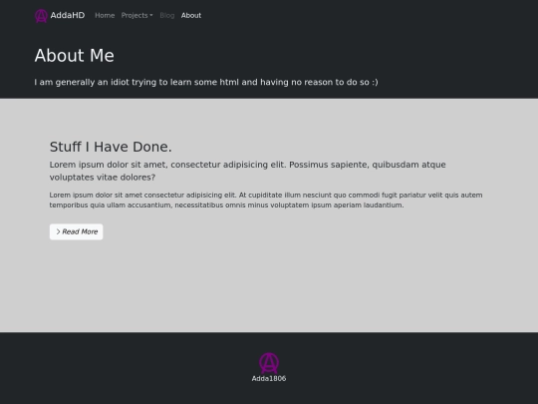
Task: Click the disabled Blog nav link
Action: 167,15
